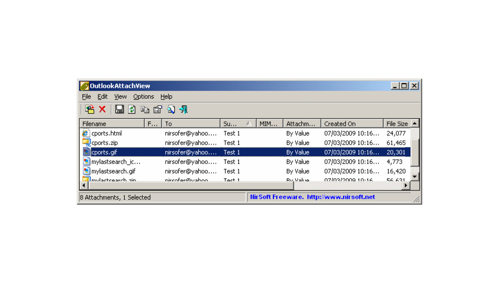Click Created On date in mylastsearch_ic... row
499x281 pixels.
(352, 162)
